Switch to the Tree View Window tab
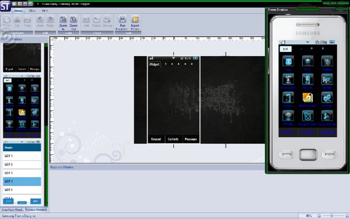 [12, 210]
